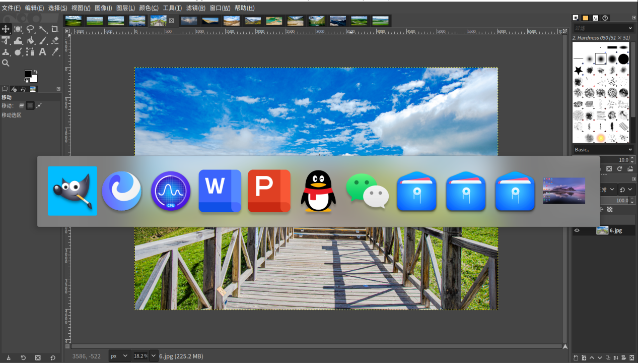Click the black foreground color swatch

click(x=28, y=74)
